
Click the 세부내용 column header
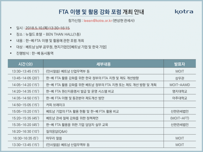tap(104, 64)
